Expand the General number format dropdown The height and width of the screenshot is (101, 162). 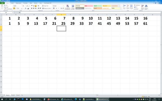click(x=63, y=6)
